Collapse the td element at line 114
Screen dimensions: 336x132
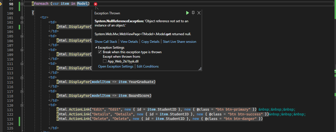(22, 77)
